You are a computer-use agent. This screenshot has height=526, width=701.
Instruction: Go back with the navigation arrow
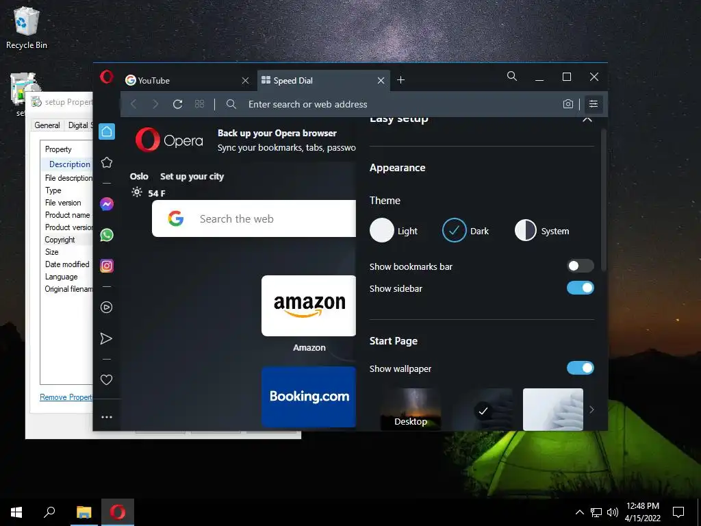point(133,104)
